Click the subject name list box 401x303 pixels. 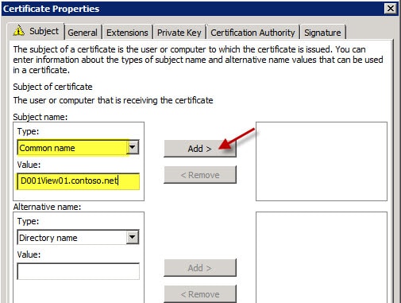pos(322,161)
